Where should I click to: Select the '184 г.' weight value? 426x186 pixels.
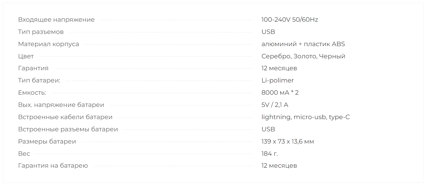[270, 154]
